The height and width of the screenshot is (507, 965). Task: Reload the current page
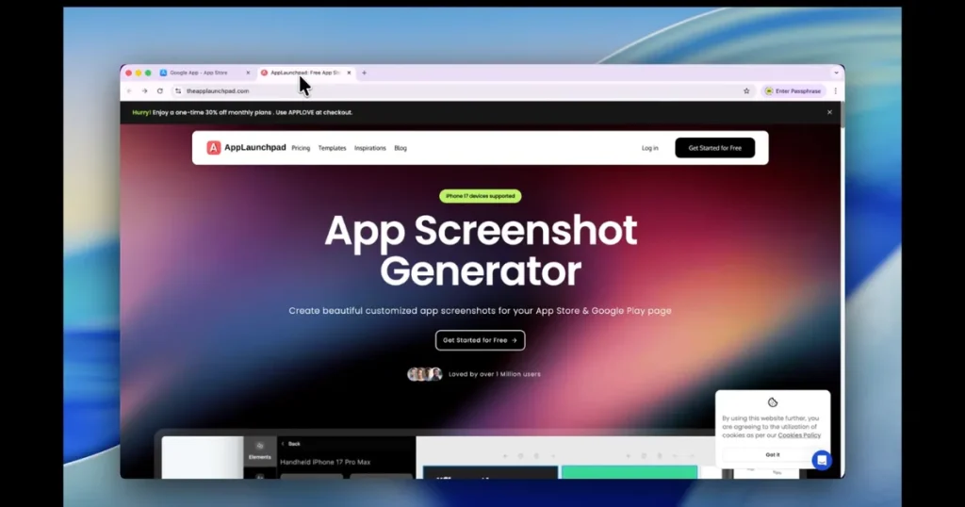pos(160,91)
